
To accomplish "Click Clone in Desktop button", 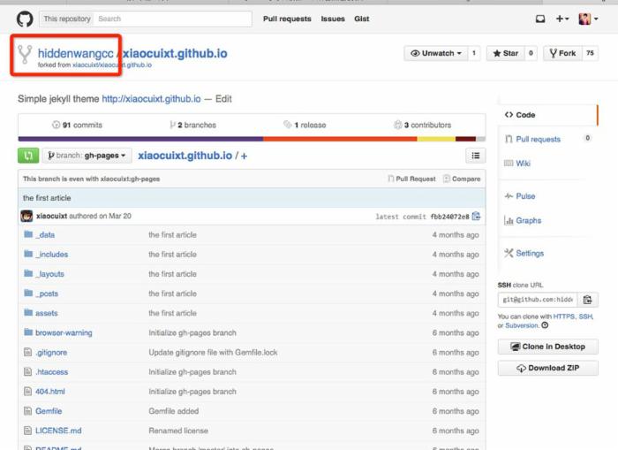I will [x=548, y=347].
